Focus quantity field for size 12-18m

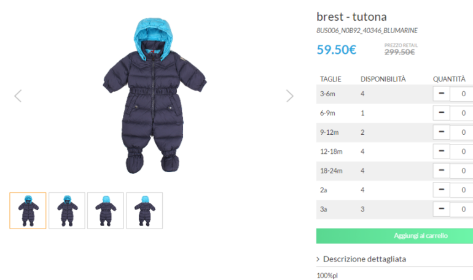coord(461,151)
